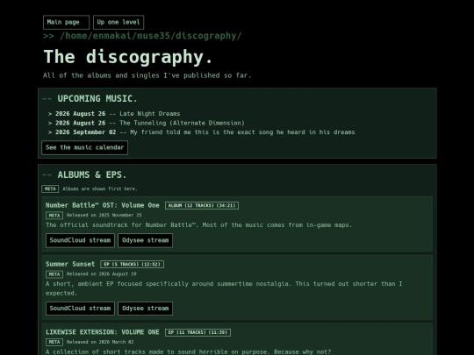This screenshot has height=355, width=474.
Task: Click the ALBUM (12 TRACKS) (34:21) badge
Action: click(202, 206)
